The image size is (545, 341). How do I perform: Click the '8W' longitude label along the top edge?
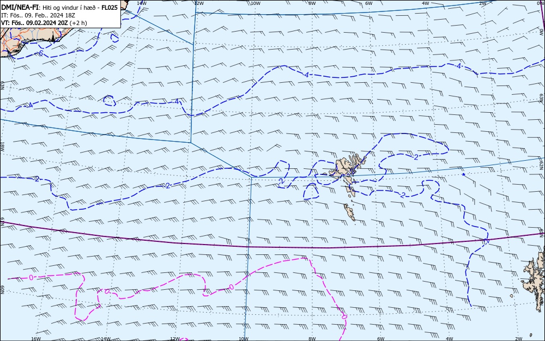(x=312, y=3)
